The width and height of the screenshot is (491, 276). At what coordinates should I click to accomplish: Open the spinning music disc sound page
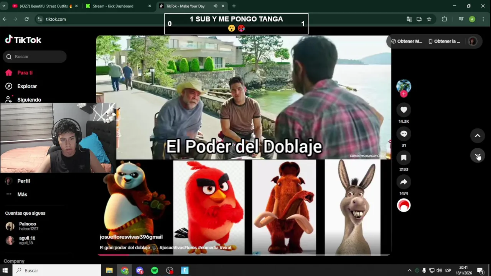(404, 205)
